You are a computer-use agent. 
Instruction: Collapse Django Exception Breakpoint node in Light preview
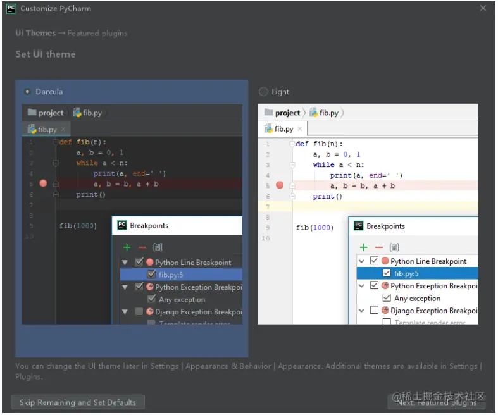pyautogui.click(x=361, y=311)
